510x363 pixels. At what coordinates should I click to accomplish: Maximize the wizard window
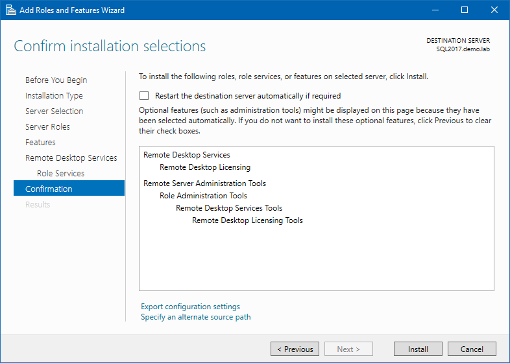point(464,10)
